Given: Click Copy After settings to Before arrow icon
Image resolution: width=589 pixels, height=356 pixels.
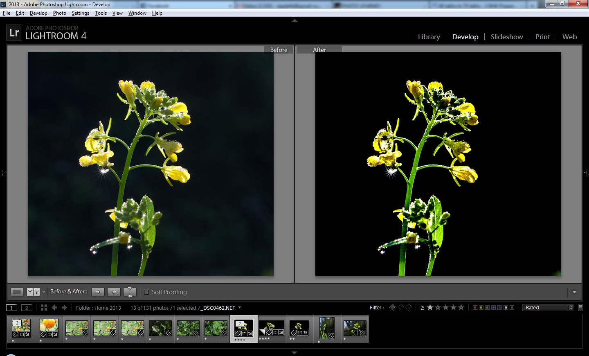Looking at the screenshot, I should [114, 292].
